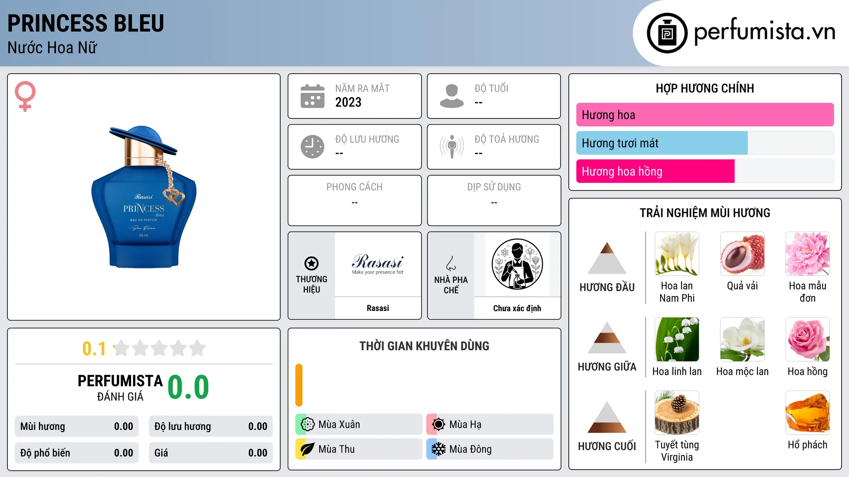Click the Giá score row

(211, 453)
